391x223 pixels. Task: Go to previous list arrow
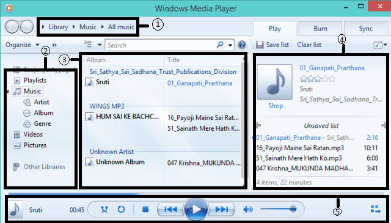(258, 125)
